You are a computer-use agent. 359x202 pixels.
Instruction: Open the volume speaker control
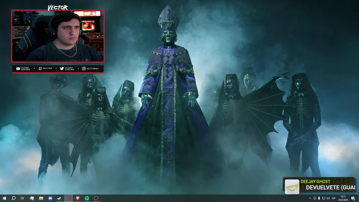(x=328, y=198)
